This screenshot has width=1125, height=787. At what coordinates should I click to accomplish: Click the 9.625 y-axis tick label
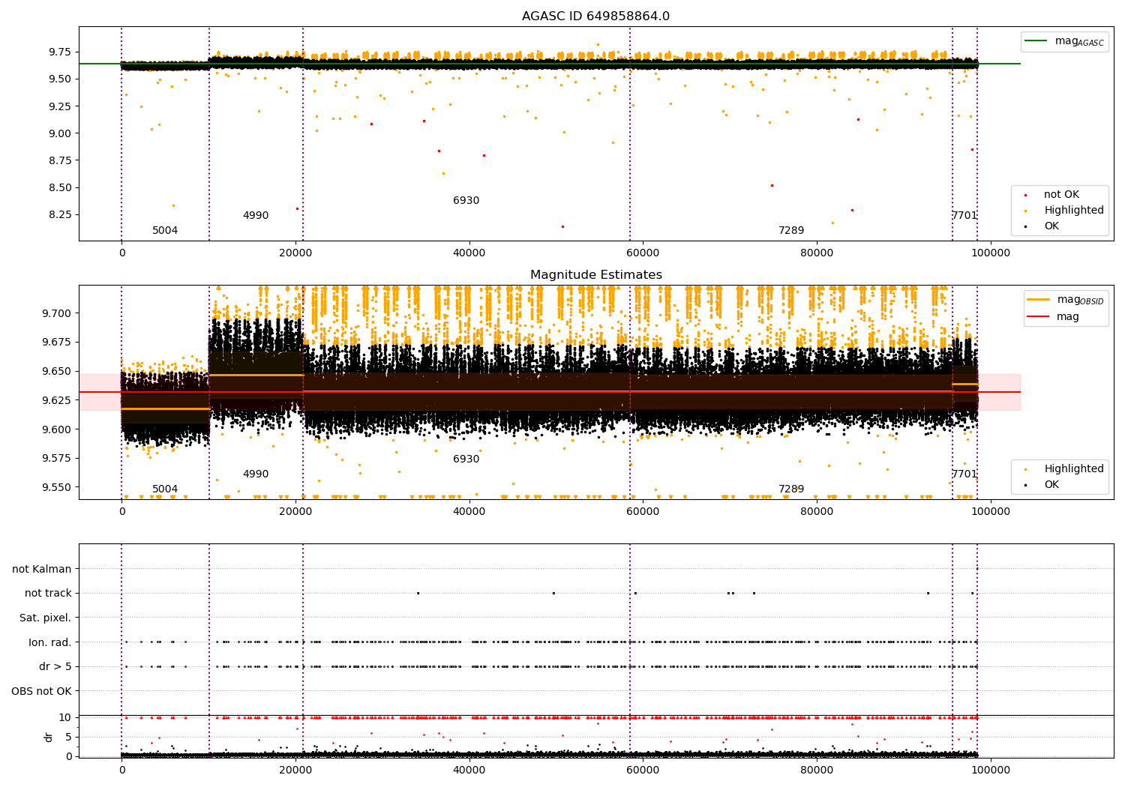tap(56, 401)
